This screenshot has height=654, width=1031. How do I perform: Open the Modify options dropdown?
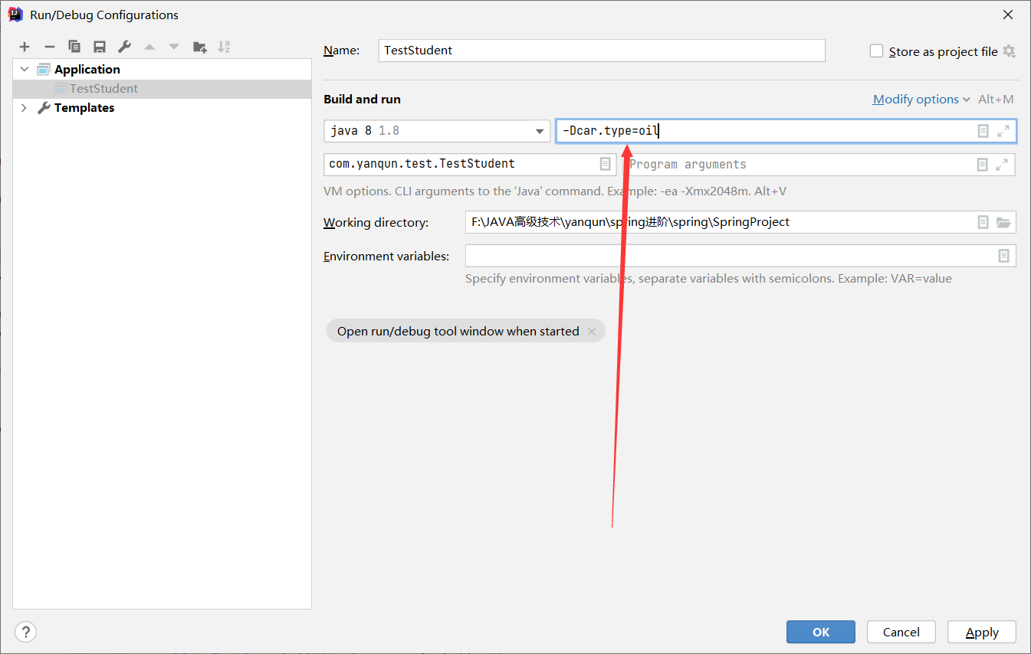[x=921, y=100]
